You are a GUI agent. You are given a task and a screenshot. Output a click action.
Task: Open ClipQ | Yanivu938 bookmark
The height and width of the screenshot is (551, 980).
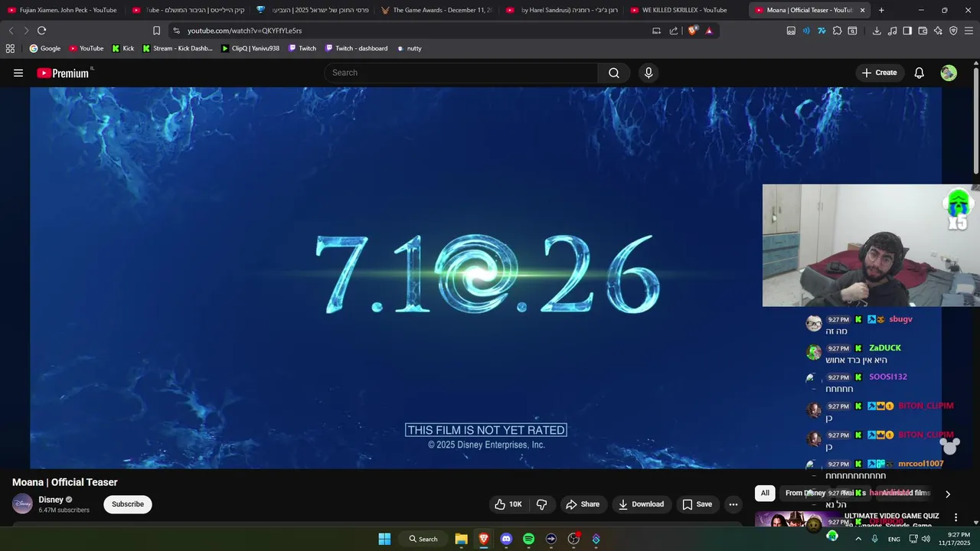pos(250,48)
